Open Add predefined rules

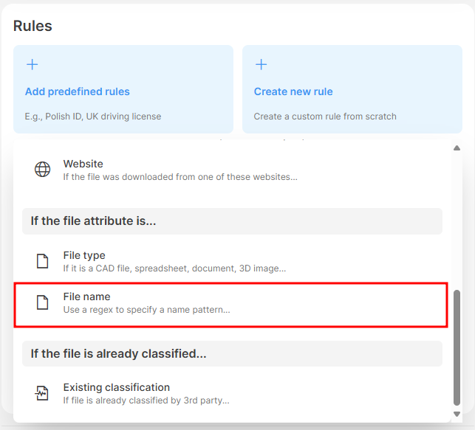click(77, 91)
